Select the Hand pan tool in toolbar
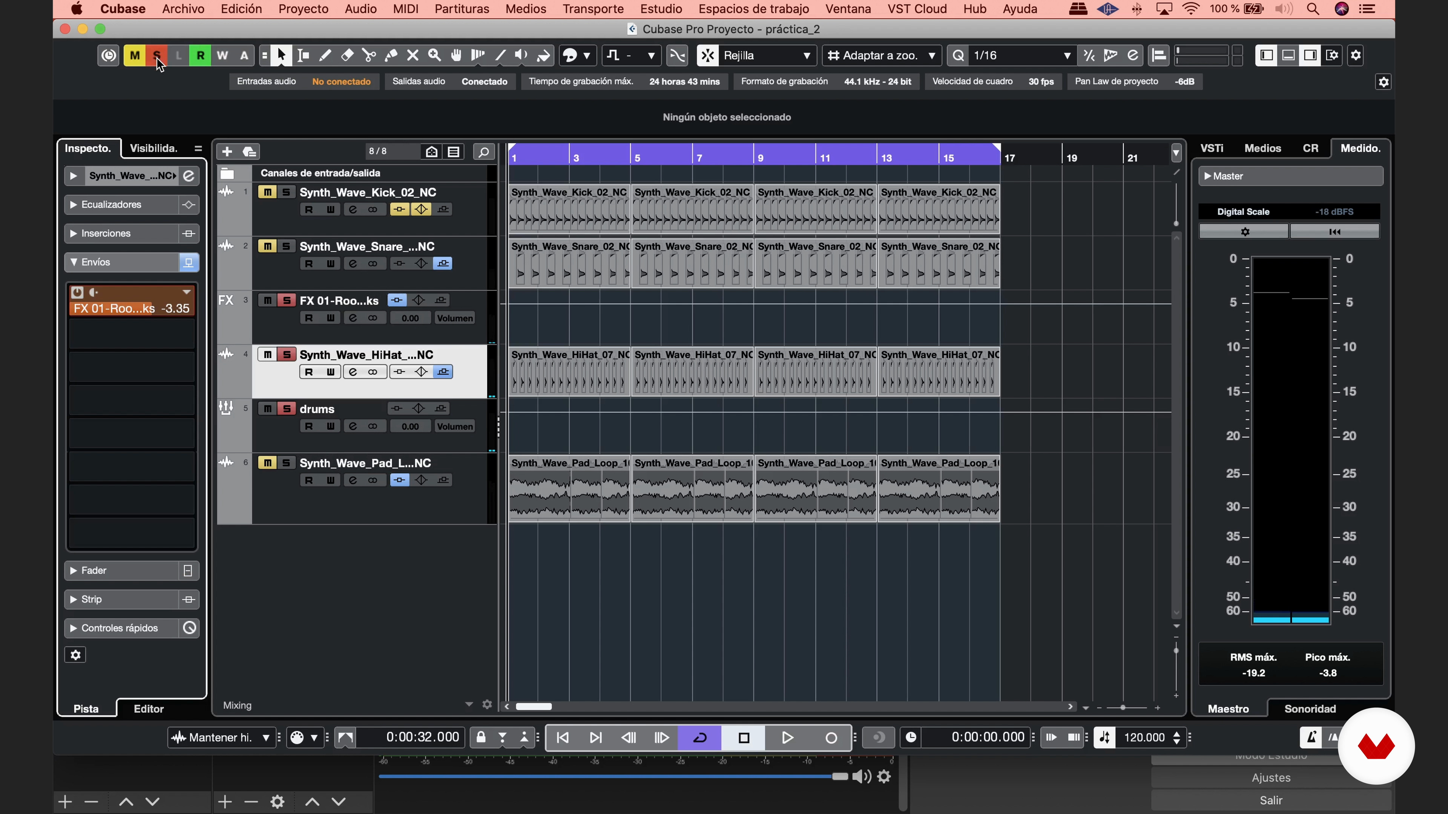Screen dimensions: 1448x814 tap(456, 55)
